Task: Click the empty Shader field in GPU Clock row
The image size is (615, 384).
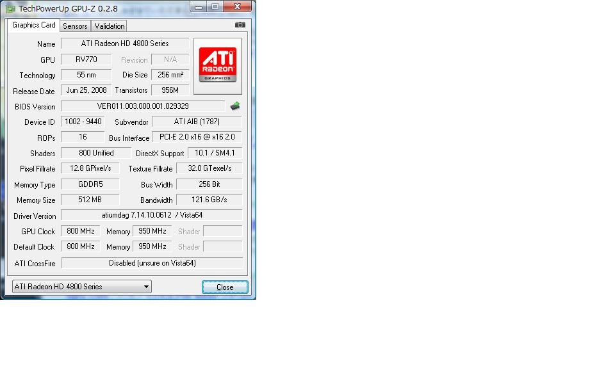Action: [x=223, y=231]
